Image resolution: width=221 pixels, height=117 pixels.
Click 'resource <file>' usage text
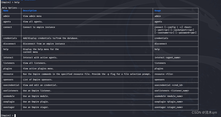164,74
